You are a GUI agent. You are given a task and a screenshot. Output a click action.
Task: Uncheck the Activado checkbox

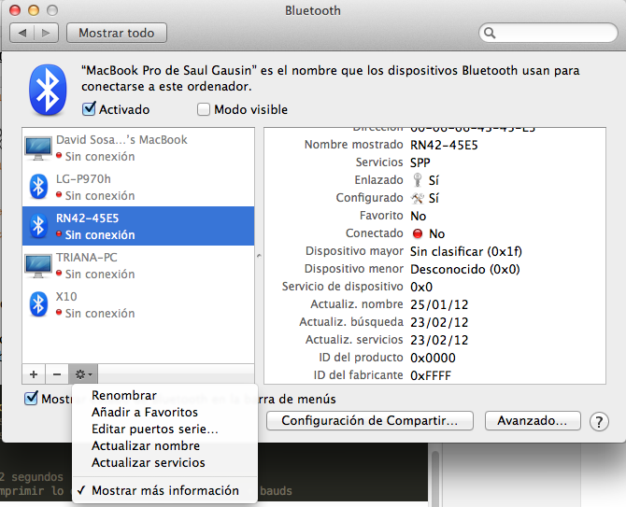(89, 109)
